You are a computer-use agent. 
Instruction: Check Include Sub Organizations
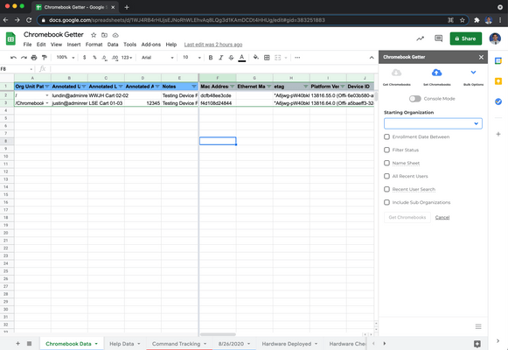(386, 202)
